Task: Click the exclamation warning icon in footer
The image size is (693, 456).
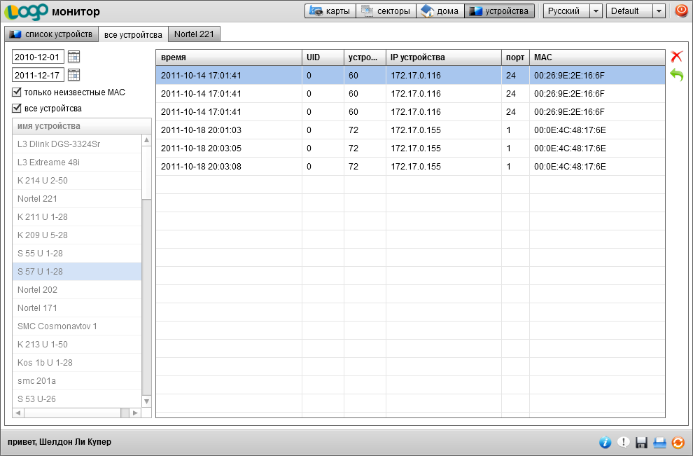Action: pos(623,442)
